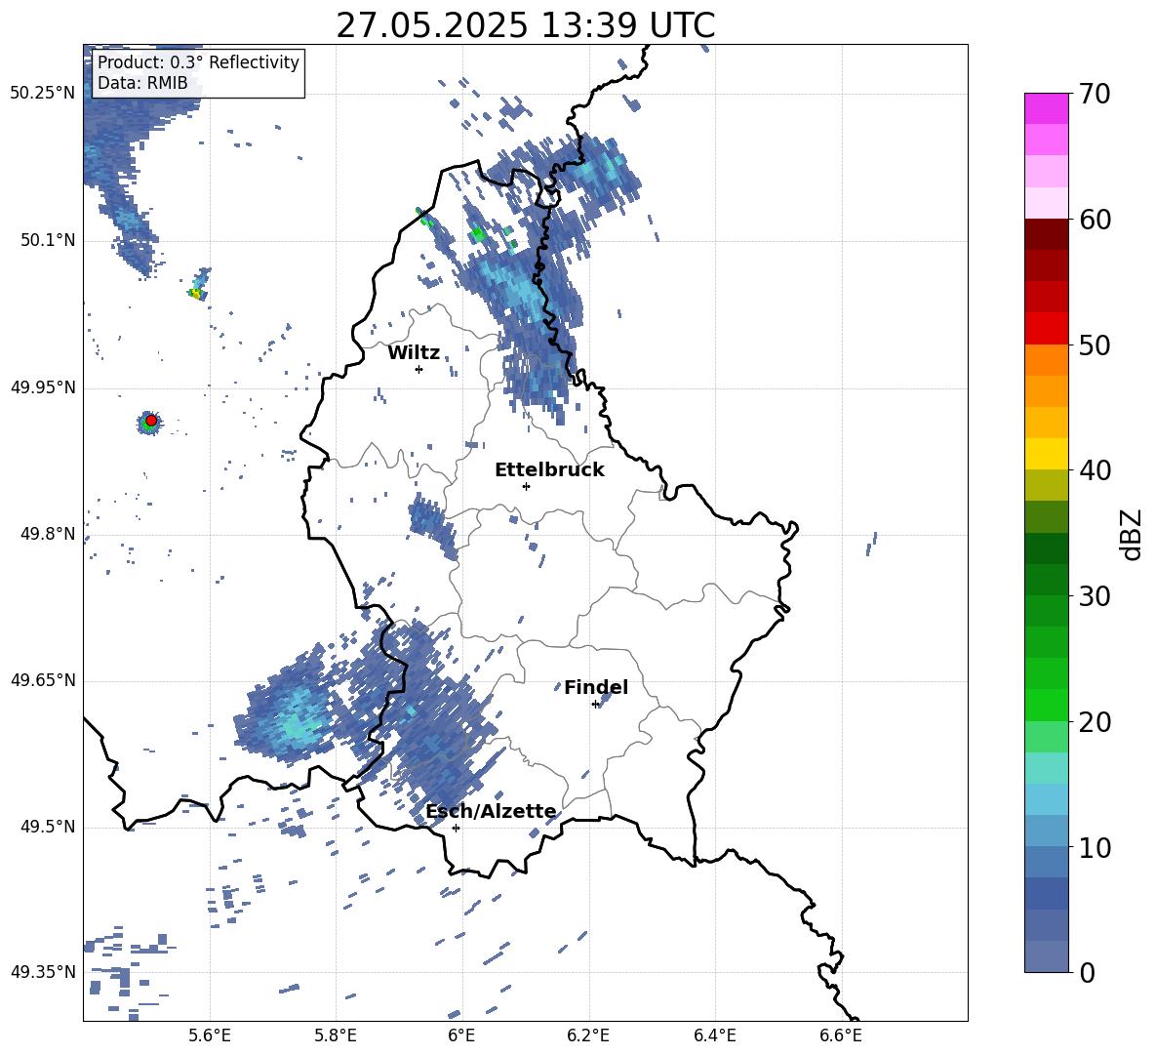This screenshot has width=1155, height=1055.
Task: Click the cross marker below Esch/Alzette
Action: (x=456, y=828)
